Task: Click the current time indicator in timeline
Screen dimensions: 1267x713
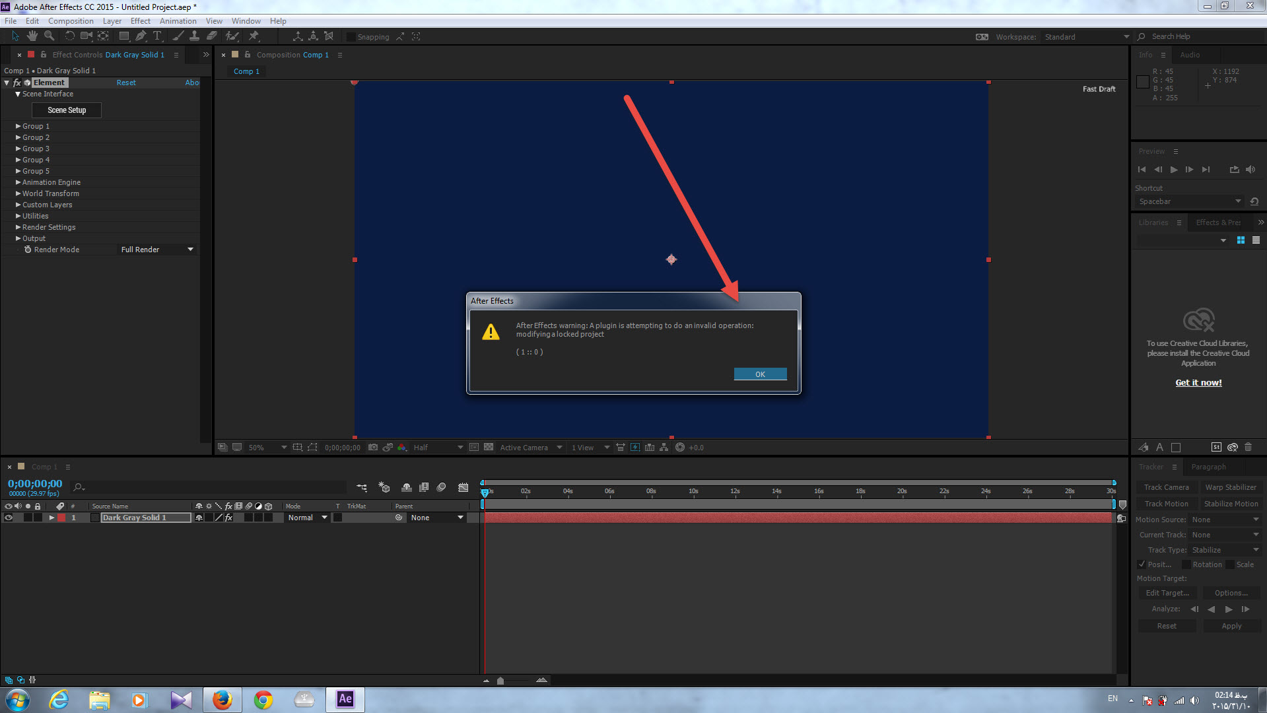Action: (485, 492)
